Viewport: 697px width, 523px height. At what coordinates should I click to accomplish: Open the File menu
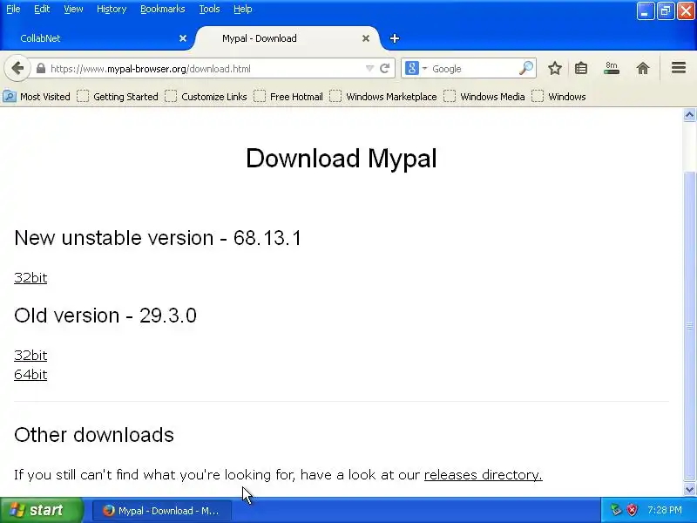[13, 9]
